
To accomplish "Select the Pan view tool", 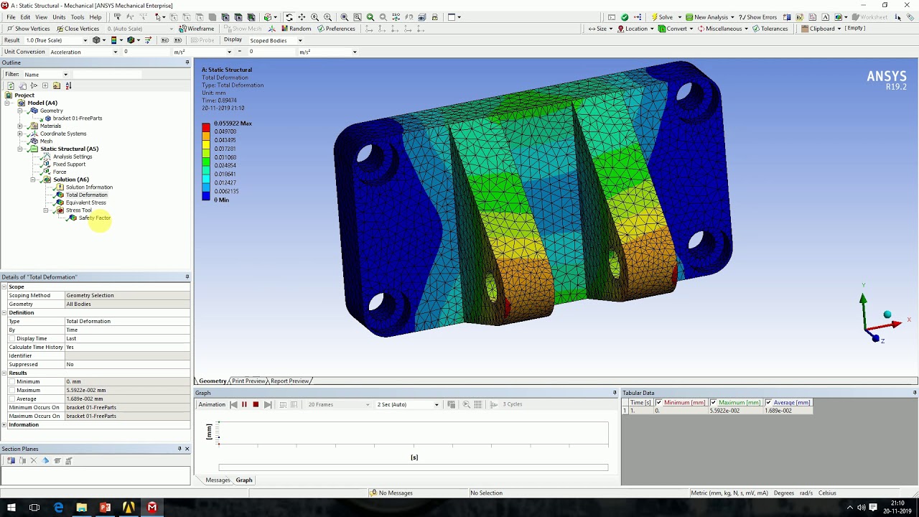I will point(302,17).
